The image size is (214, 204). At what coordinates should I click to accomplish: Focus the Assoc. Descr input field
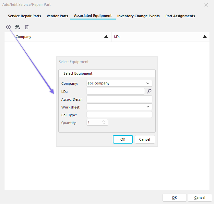click(119, 99)
